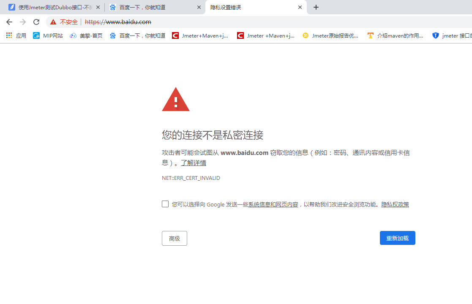Open the 隐私权政策 privacy policy link
This screenshot has width=472, height=304.
[x=395, y=204]
